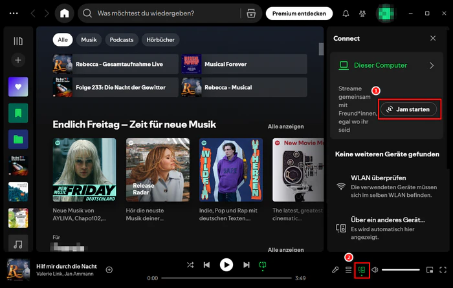Skip to the previous track

pos(206,265)
